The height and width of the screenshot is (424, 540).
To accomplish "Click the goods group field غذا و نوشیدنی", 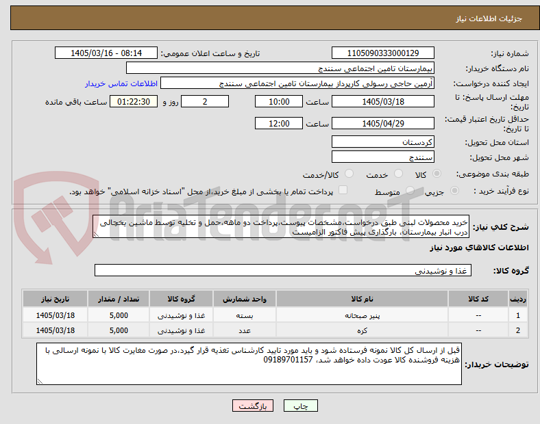I will (x=283, y=270).
